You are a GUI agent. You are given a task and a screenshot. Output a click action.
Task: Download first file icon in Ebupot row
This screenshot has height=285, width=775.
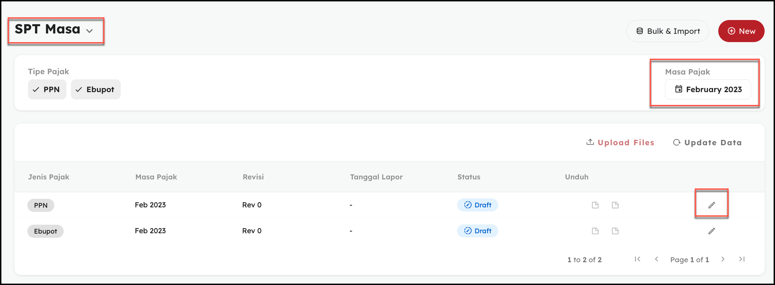pyautogui.click(x=595, y=231)
